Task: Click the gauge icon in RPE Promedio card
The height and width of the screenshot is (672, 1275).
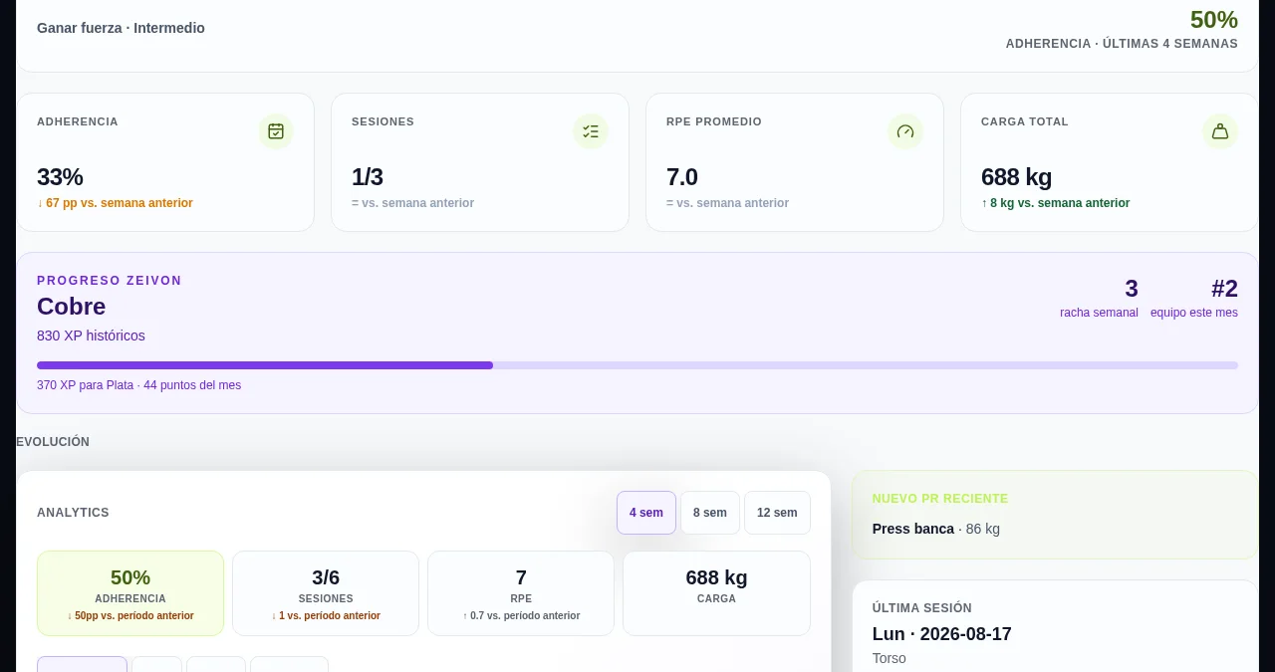Action: click(x=905, y=131)
